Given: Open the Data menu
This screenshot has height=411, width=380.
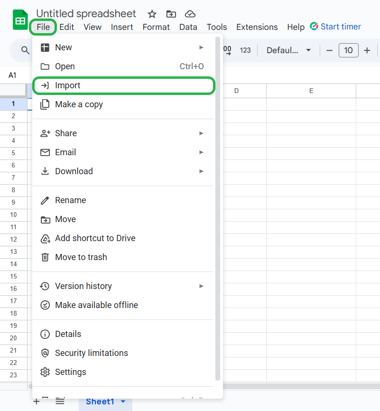Looking at the screenshot, I should point(188,27).
